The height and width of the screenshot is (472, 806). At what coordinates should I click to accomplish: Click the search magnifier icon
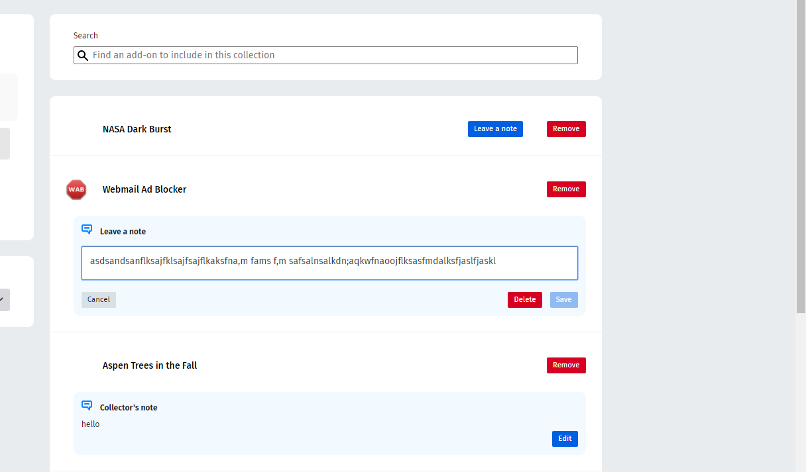tap(83, 56)
